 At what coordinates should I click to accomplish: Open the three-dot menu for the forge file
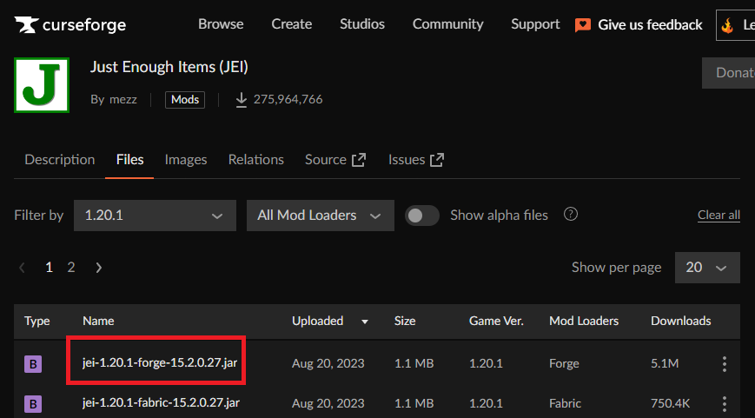point(725,364)
